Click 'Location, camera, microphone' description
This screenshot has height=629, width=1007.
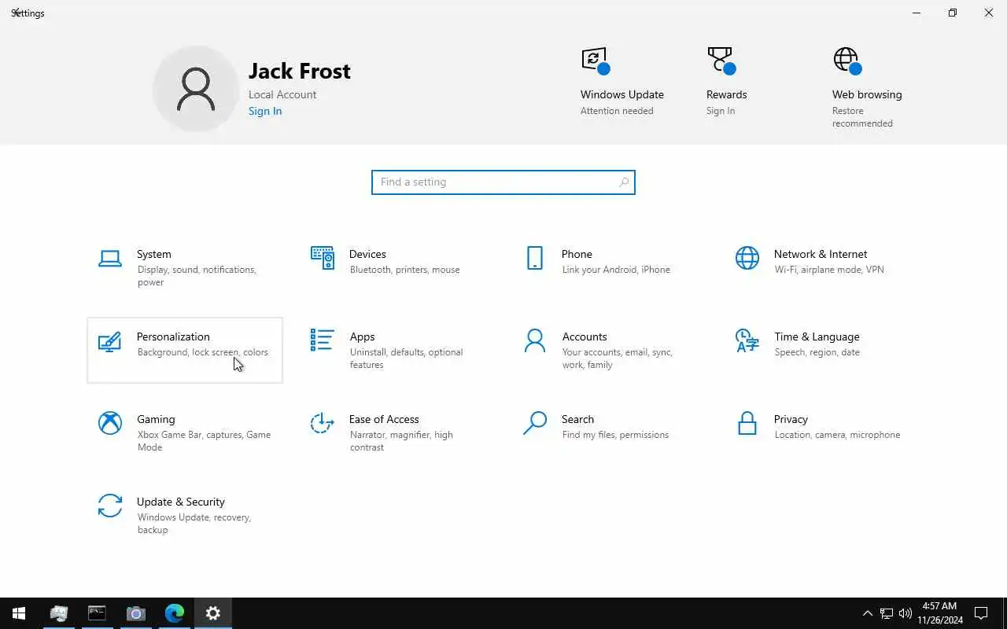(837, 435)
